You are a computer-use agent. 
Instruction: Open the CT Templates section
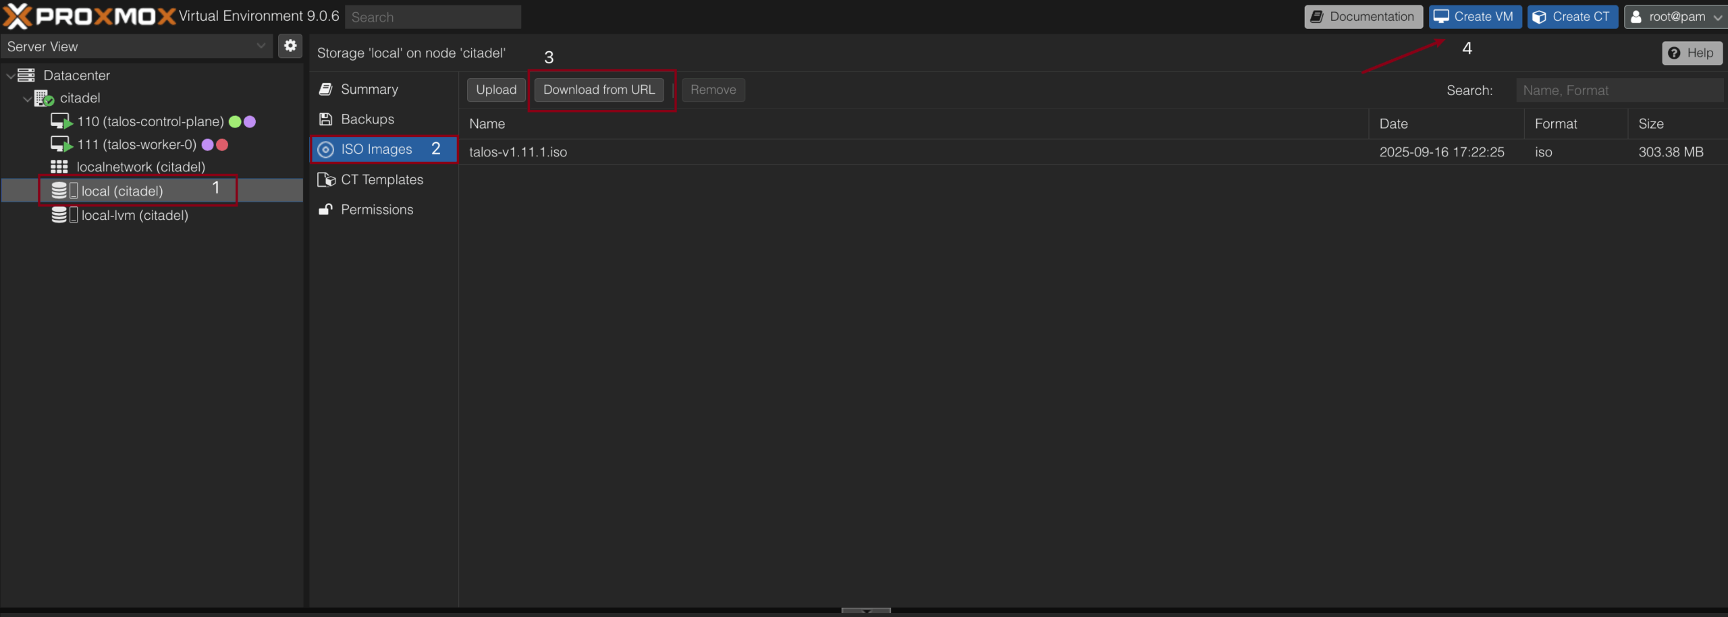pyautogui.click(x=381, y=179)
